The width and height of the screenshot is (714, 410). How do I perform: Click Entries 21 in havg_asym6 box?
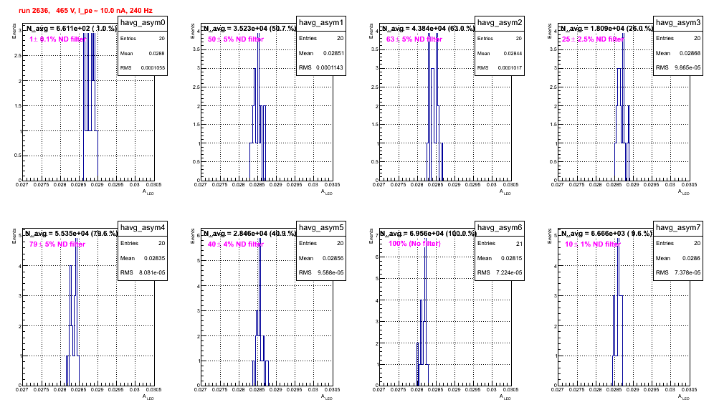pos(500,244)
